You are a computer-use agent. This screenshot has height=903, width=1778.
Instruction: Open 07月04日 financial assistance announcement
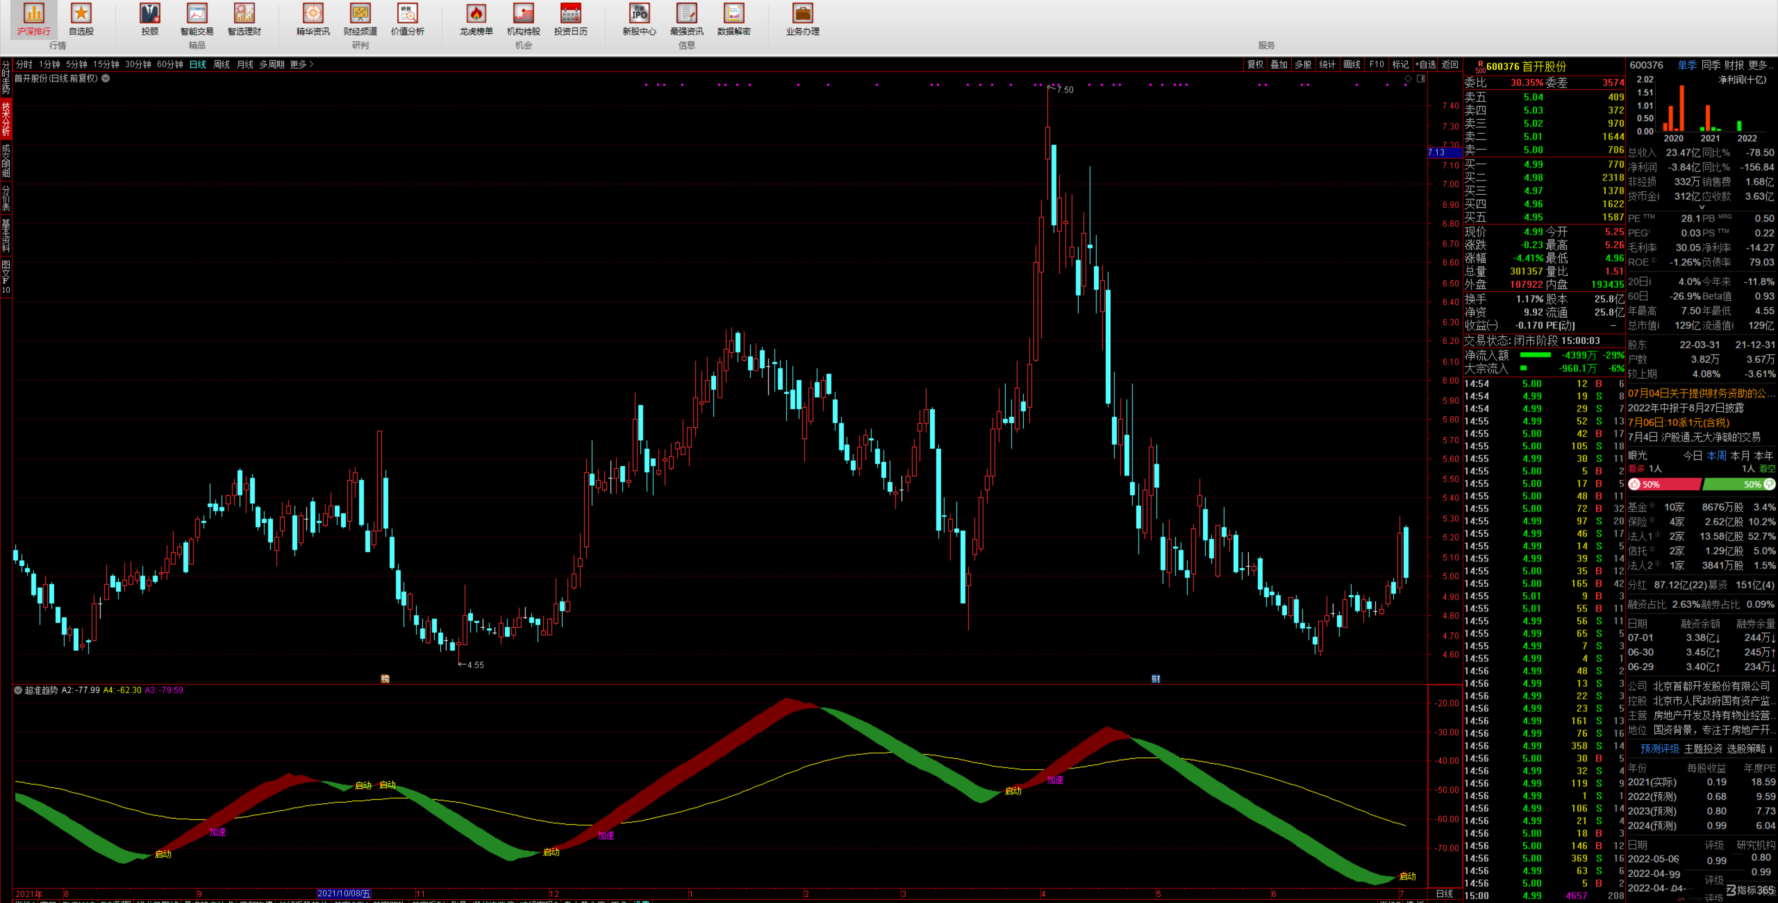[1701, 393]
